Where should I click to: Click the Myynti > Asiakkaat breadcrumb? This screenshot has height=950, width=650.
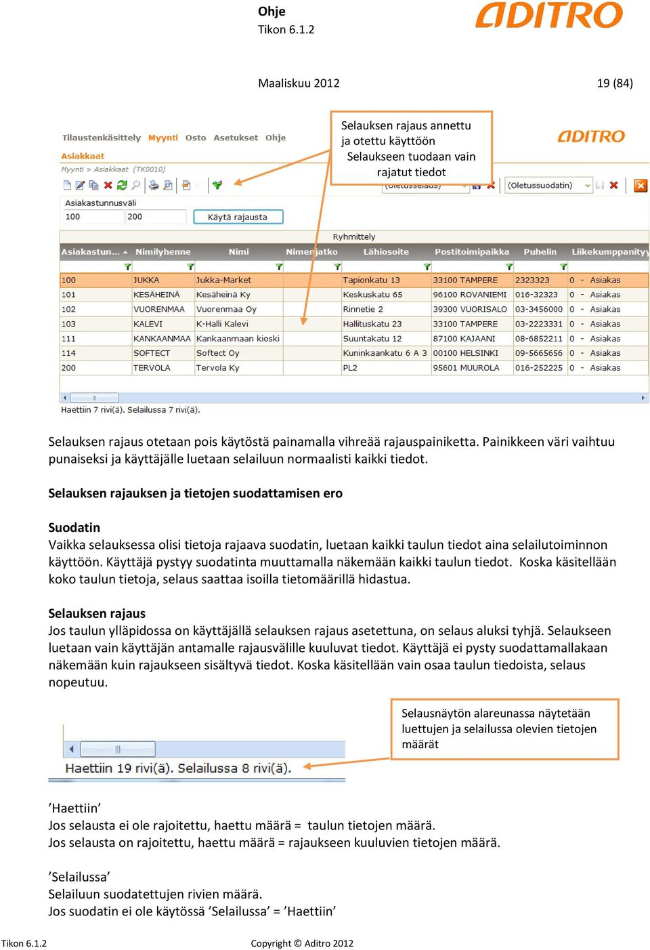point(113,169)
